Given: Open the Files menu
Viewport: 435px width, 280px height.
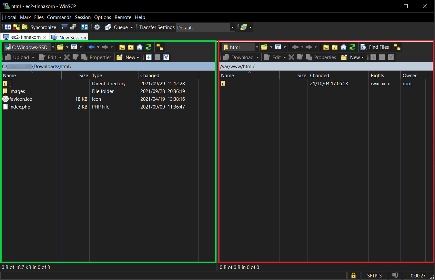Looking at the screenshot, I should pyautogui.click(x=39, y=17).
